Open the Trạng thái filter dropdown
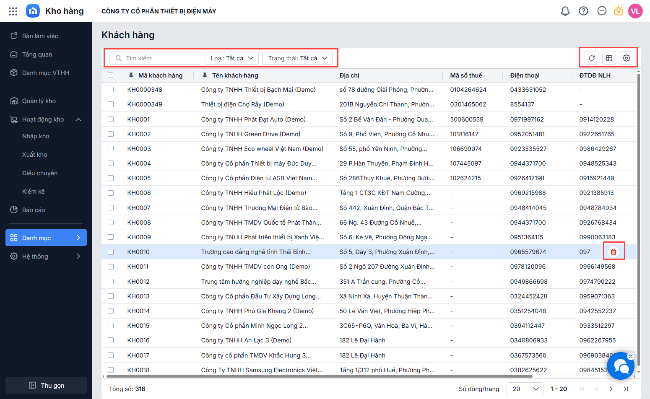This screenshot has height=399, width=650. click(297, 58)
